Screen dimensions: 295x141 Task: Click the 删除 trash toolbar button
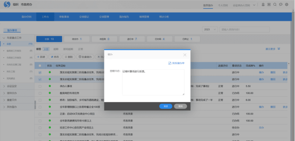tap(69, 57)
